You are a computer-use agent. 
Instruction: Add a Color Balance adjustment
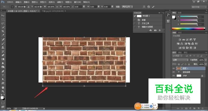point(182,44)
